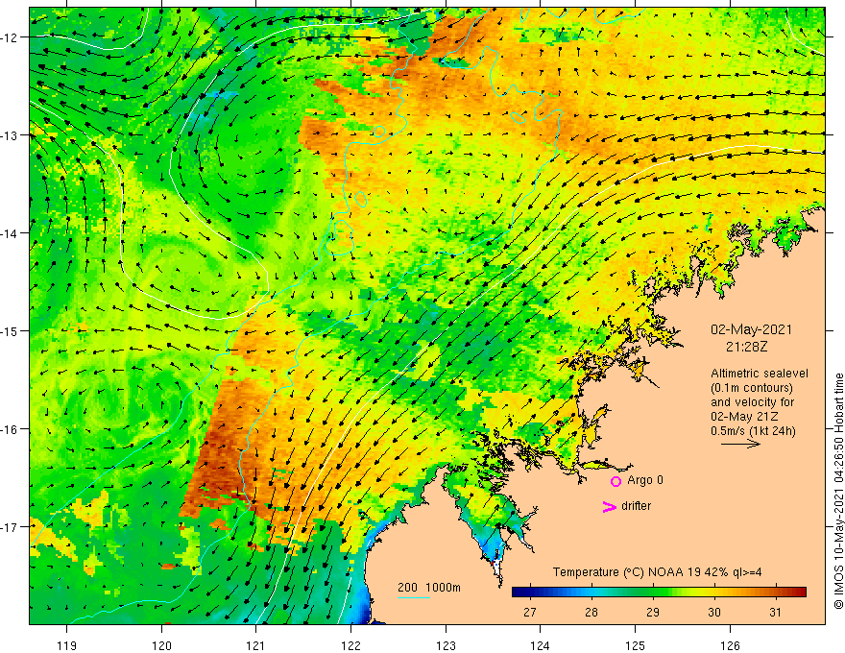Viewport: 845px width, 653px height.
Task: Click the 'Temperature (°C) NOAA 19 42% ql>=4' title
Action: pos(657,572)
